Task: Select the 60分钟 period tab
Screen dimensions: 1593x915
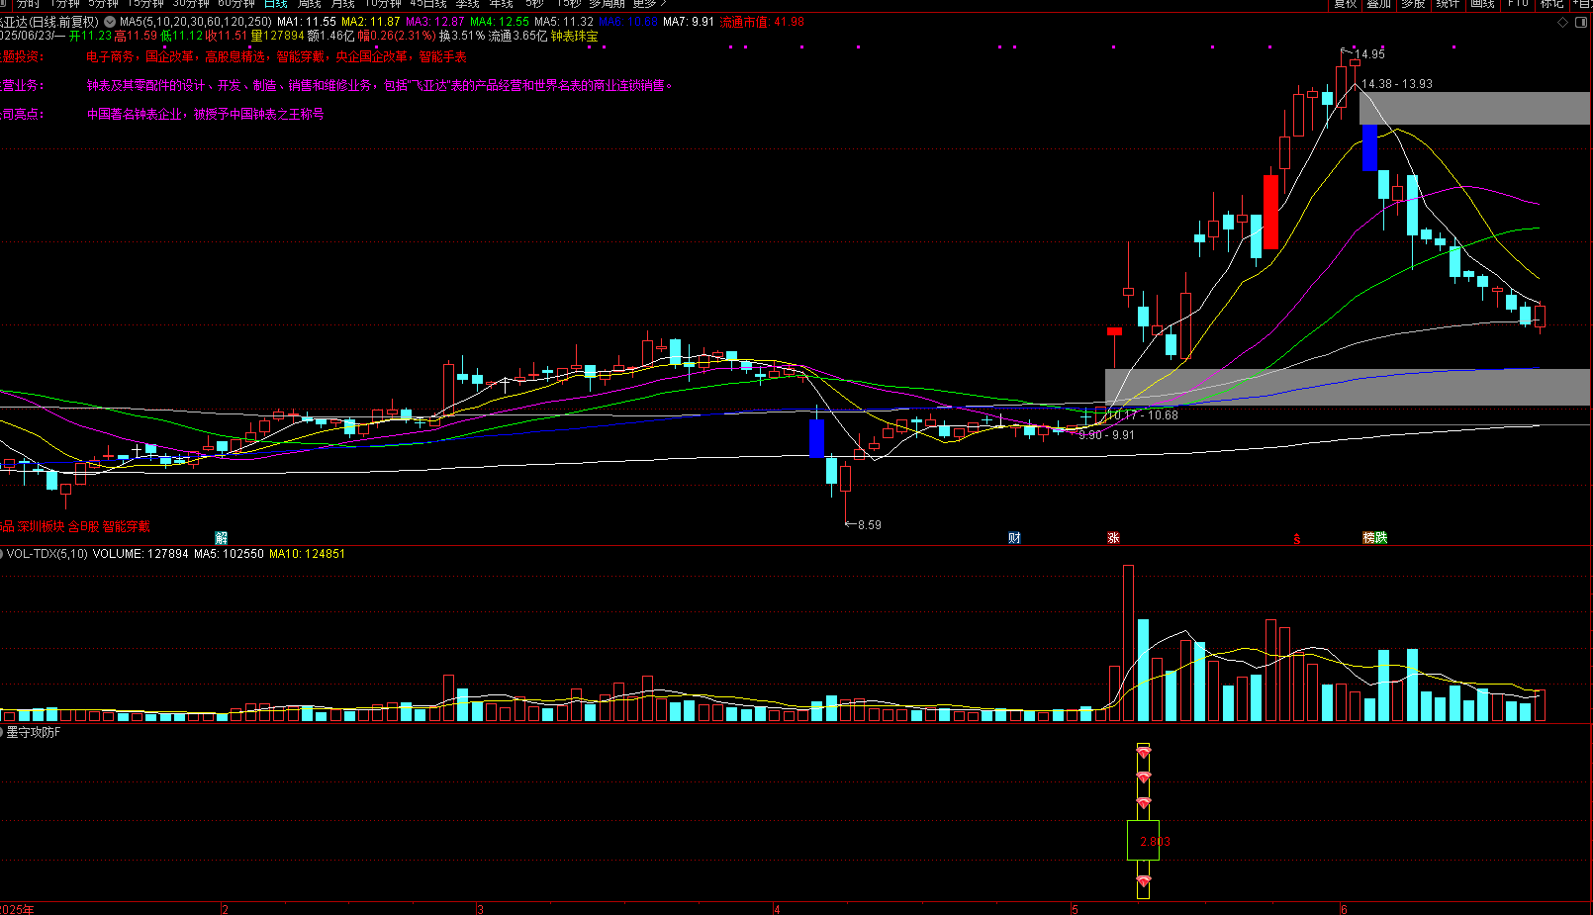Action: click(x=236, y=4)
